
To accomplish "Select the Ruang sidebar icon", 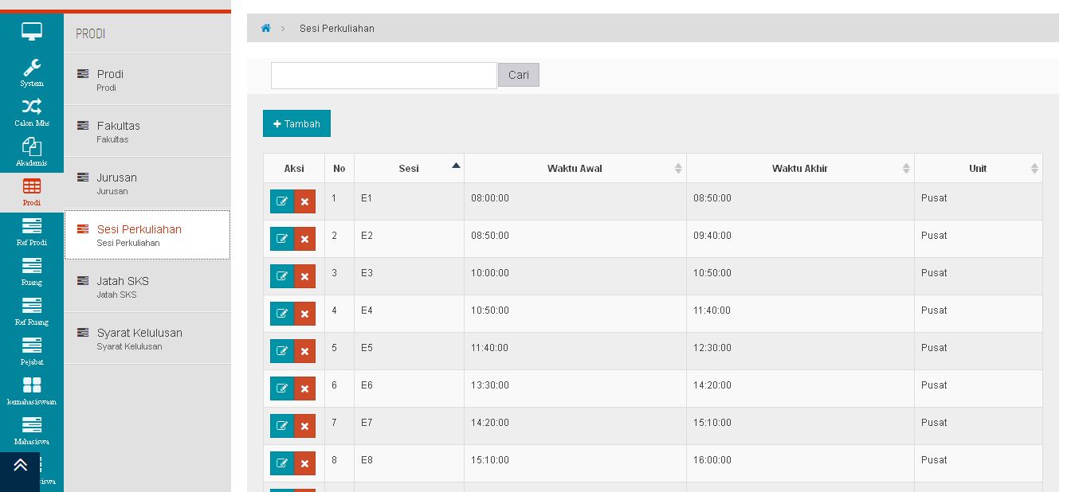I will click(32, 267).
